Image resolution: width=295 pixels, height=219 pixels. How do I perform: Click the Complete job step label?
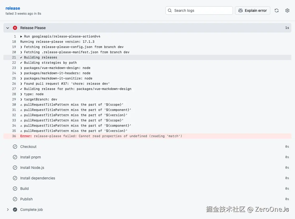31,210
